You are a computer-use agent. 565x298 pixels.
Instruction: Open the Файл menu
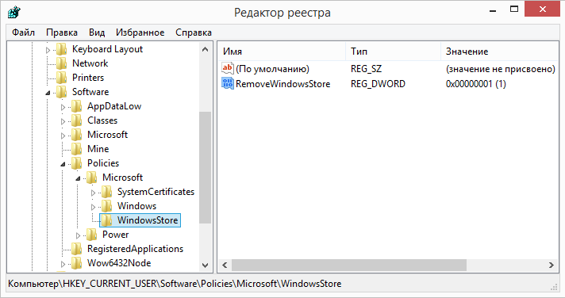pyautogui.click(x=24, y=32)
